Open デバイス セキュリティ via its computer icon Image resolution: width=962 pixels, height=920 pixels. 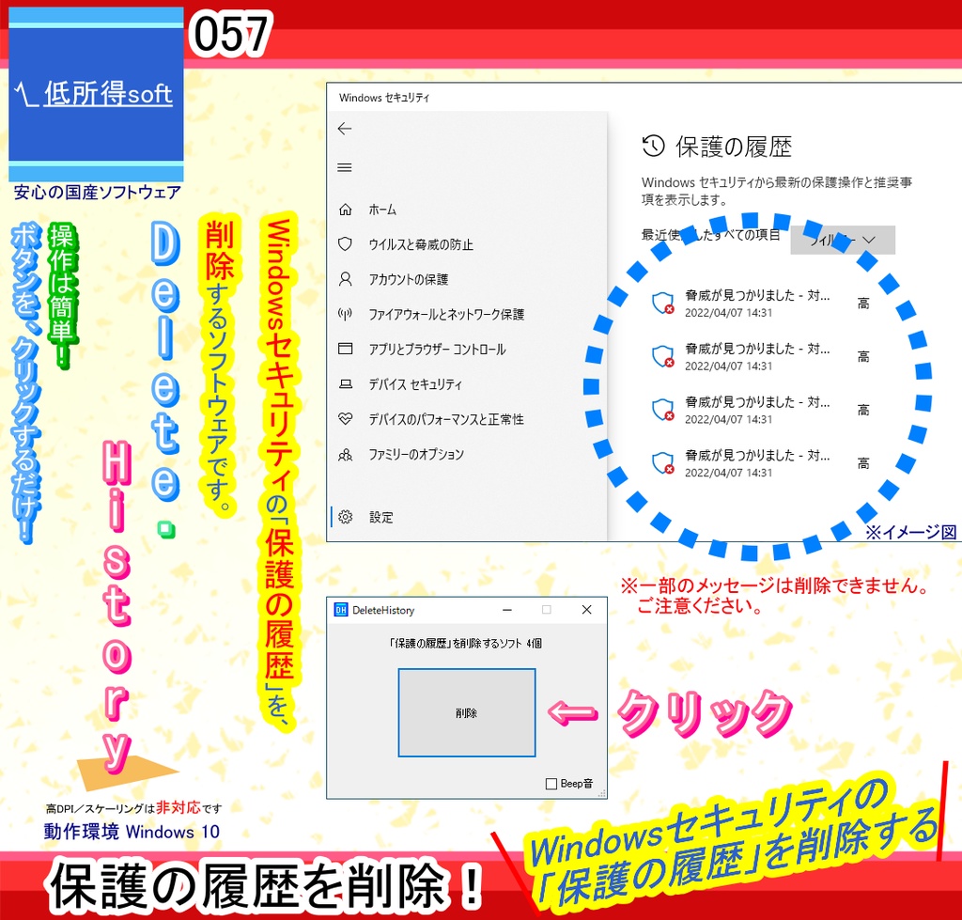(x=346, y=383)
